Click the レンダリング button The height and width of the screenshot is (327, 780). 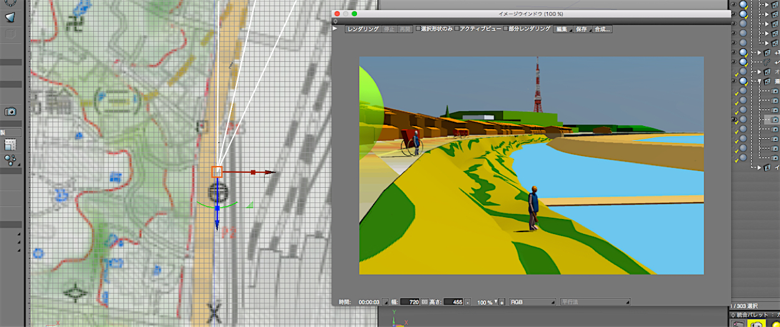(363, 29)
